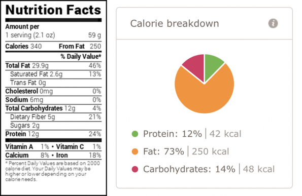Select the green Protein legend dot
The height and width of the screenshot is (196, 302).
pos(135,134)
